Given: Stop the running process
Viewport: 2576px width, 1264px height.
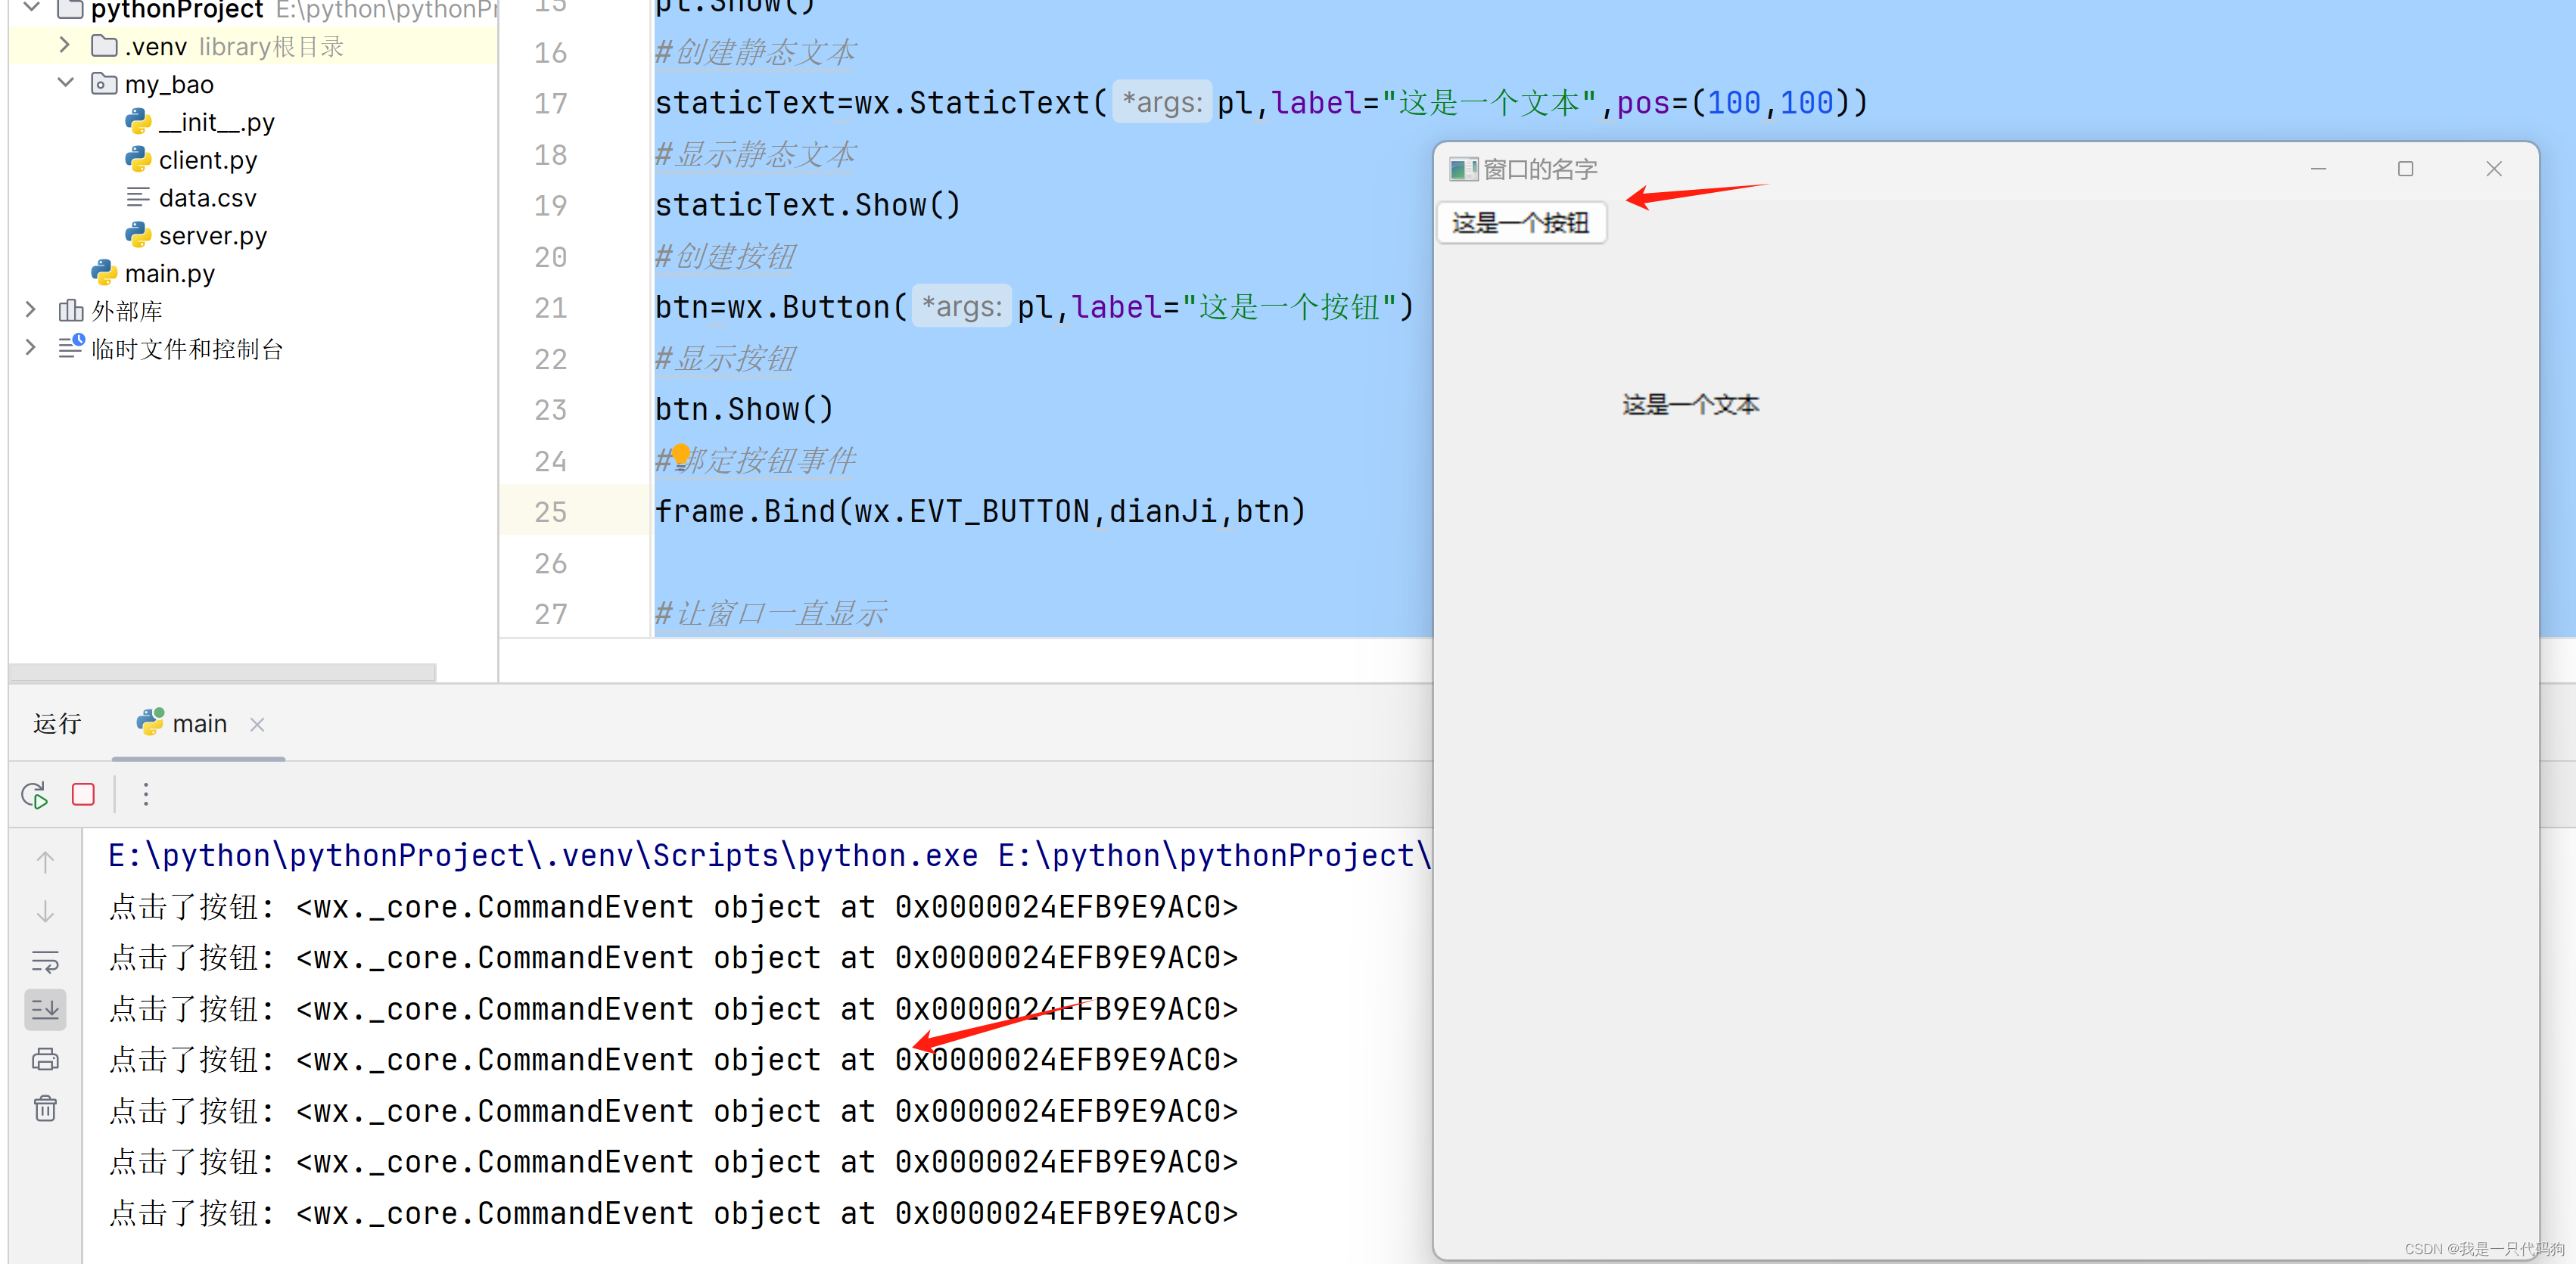Looking at the screenshot, I should click(x=82, y=793).
